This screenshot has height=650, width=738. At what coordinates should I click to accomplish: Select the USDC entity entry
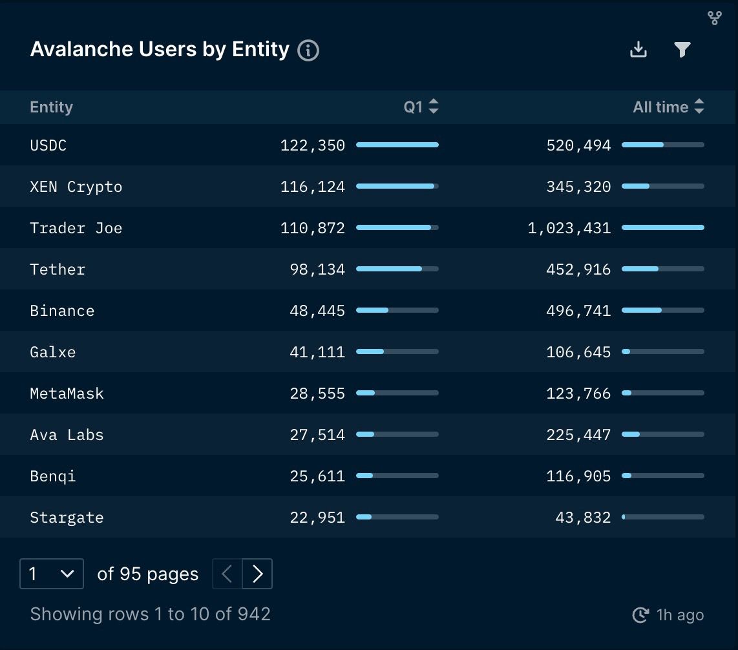pos(48,145)
